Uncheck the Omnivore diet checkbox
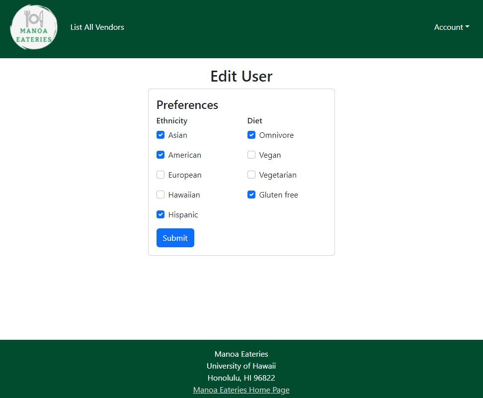This screenshot has width=483, height=398. (251, 135)
